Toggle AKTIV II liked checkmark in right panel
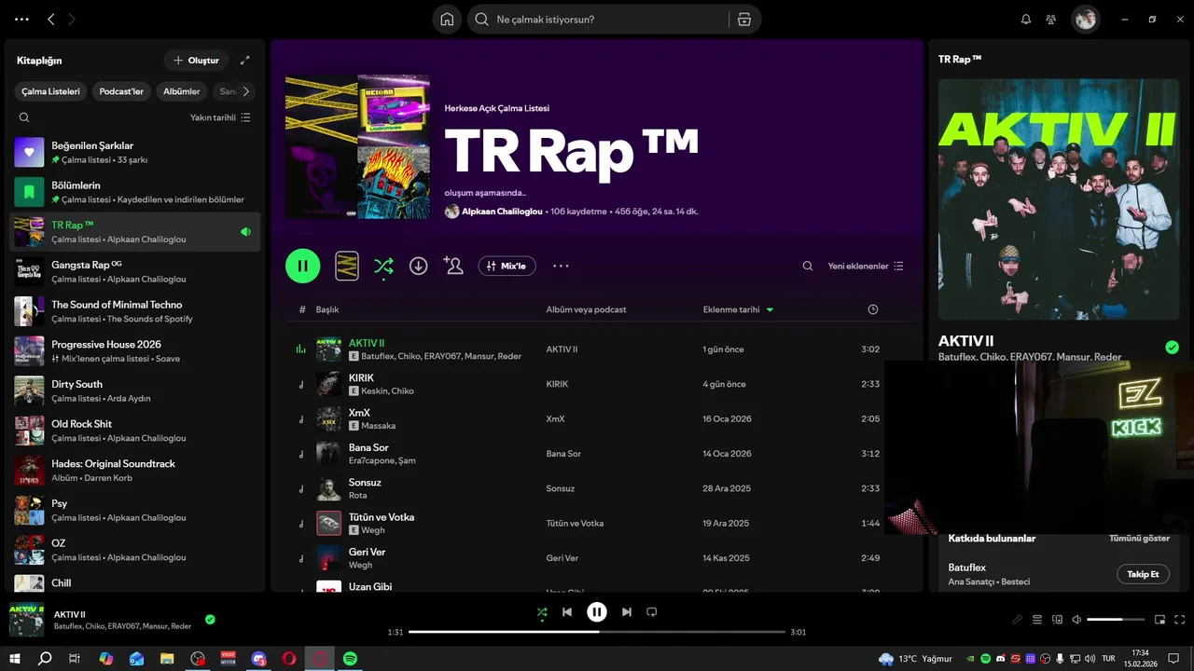 [x=1172, y=348]
